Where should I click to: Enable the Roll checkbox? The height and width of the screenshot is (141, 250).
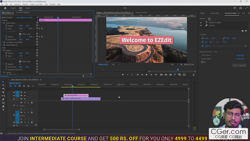[202, 62]
